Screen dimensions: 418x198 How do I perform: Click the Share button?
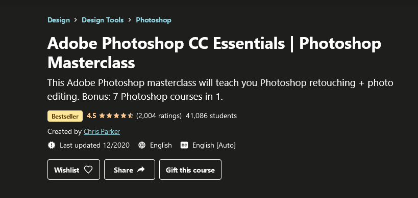[x=129, y=169]
